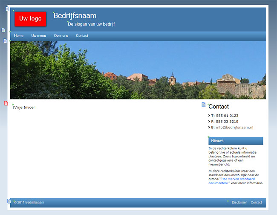Open the Home menu item
Viewport: 277px width, 215px height.
pos(19,35)
